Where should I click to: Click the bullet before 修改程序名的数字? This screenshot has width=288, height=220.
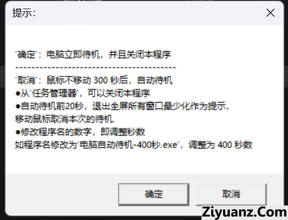(x=18, y=132)
